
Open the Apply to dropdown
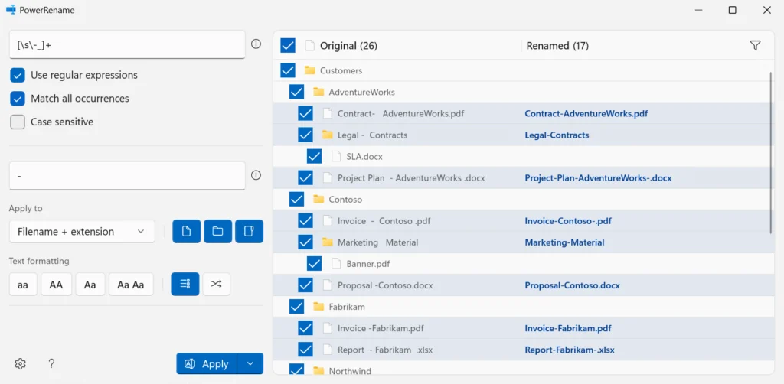tap(82, 231)
